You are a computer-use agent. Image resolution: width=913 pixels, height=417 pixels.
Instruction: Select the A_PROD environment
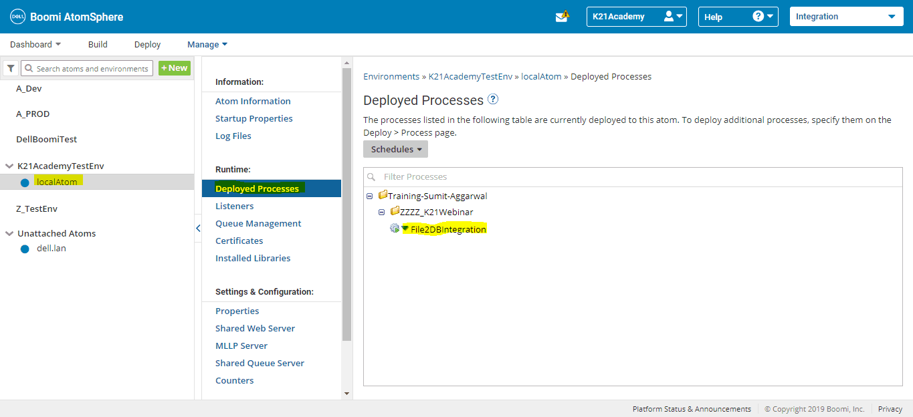click(33, 114)
